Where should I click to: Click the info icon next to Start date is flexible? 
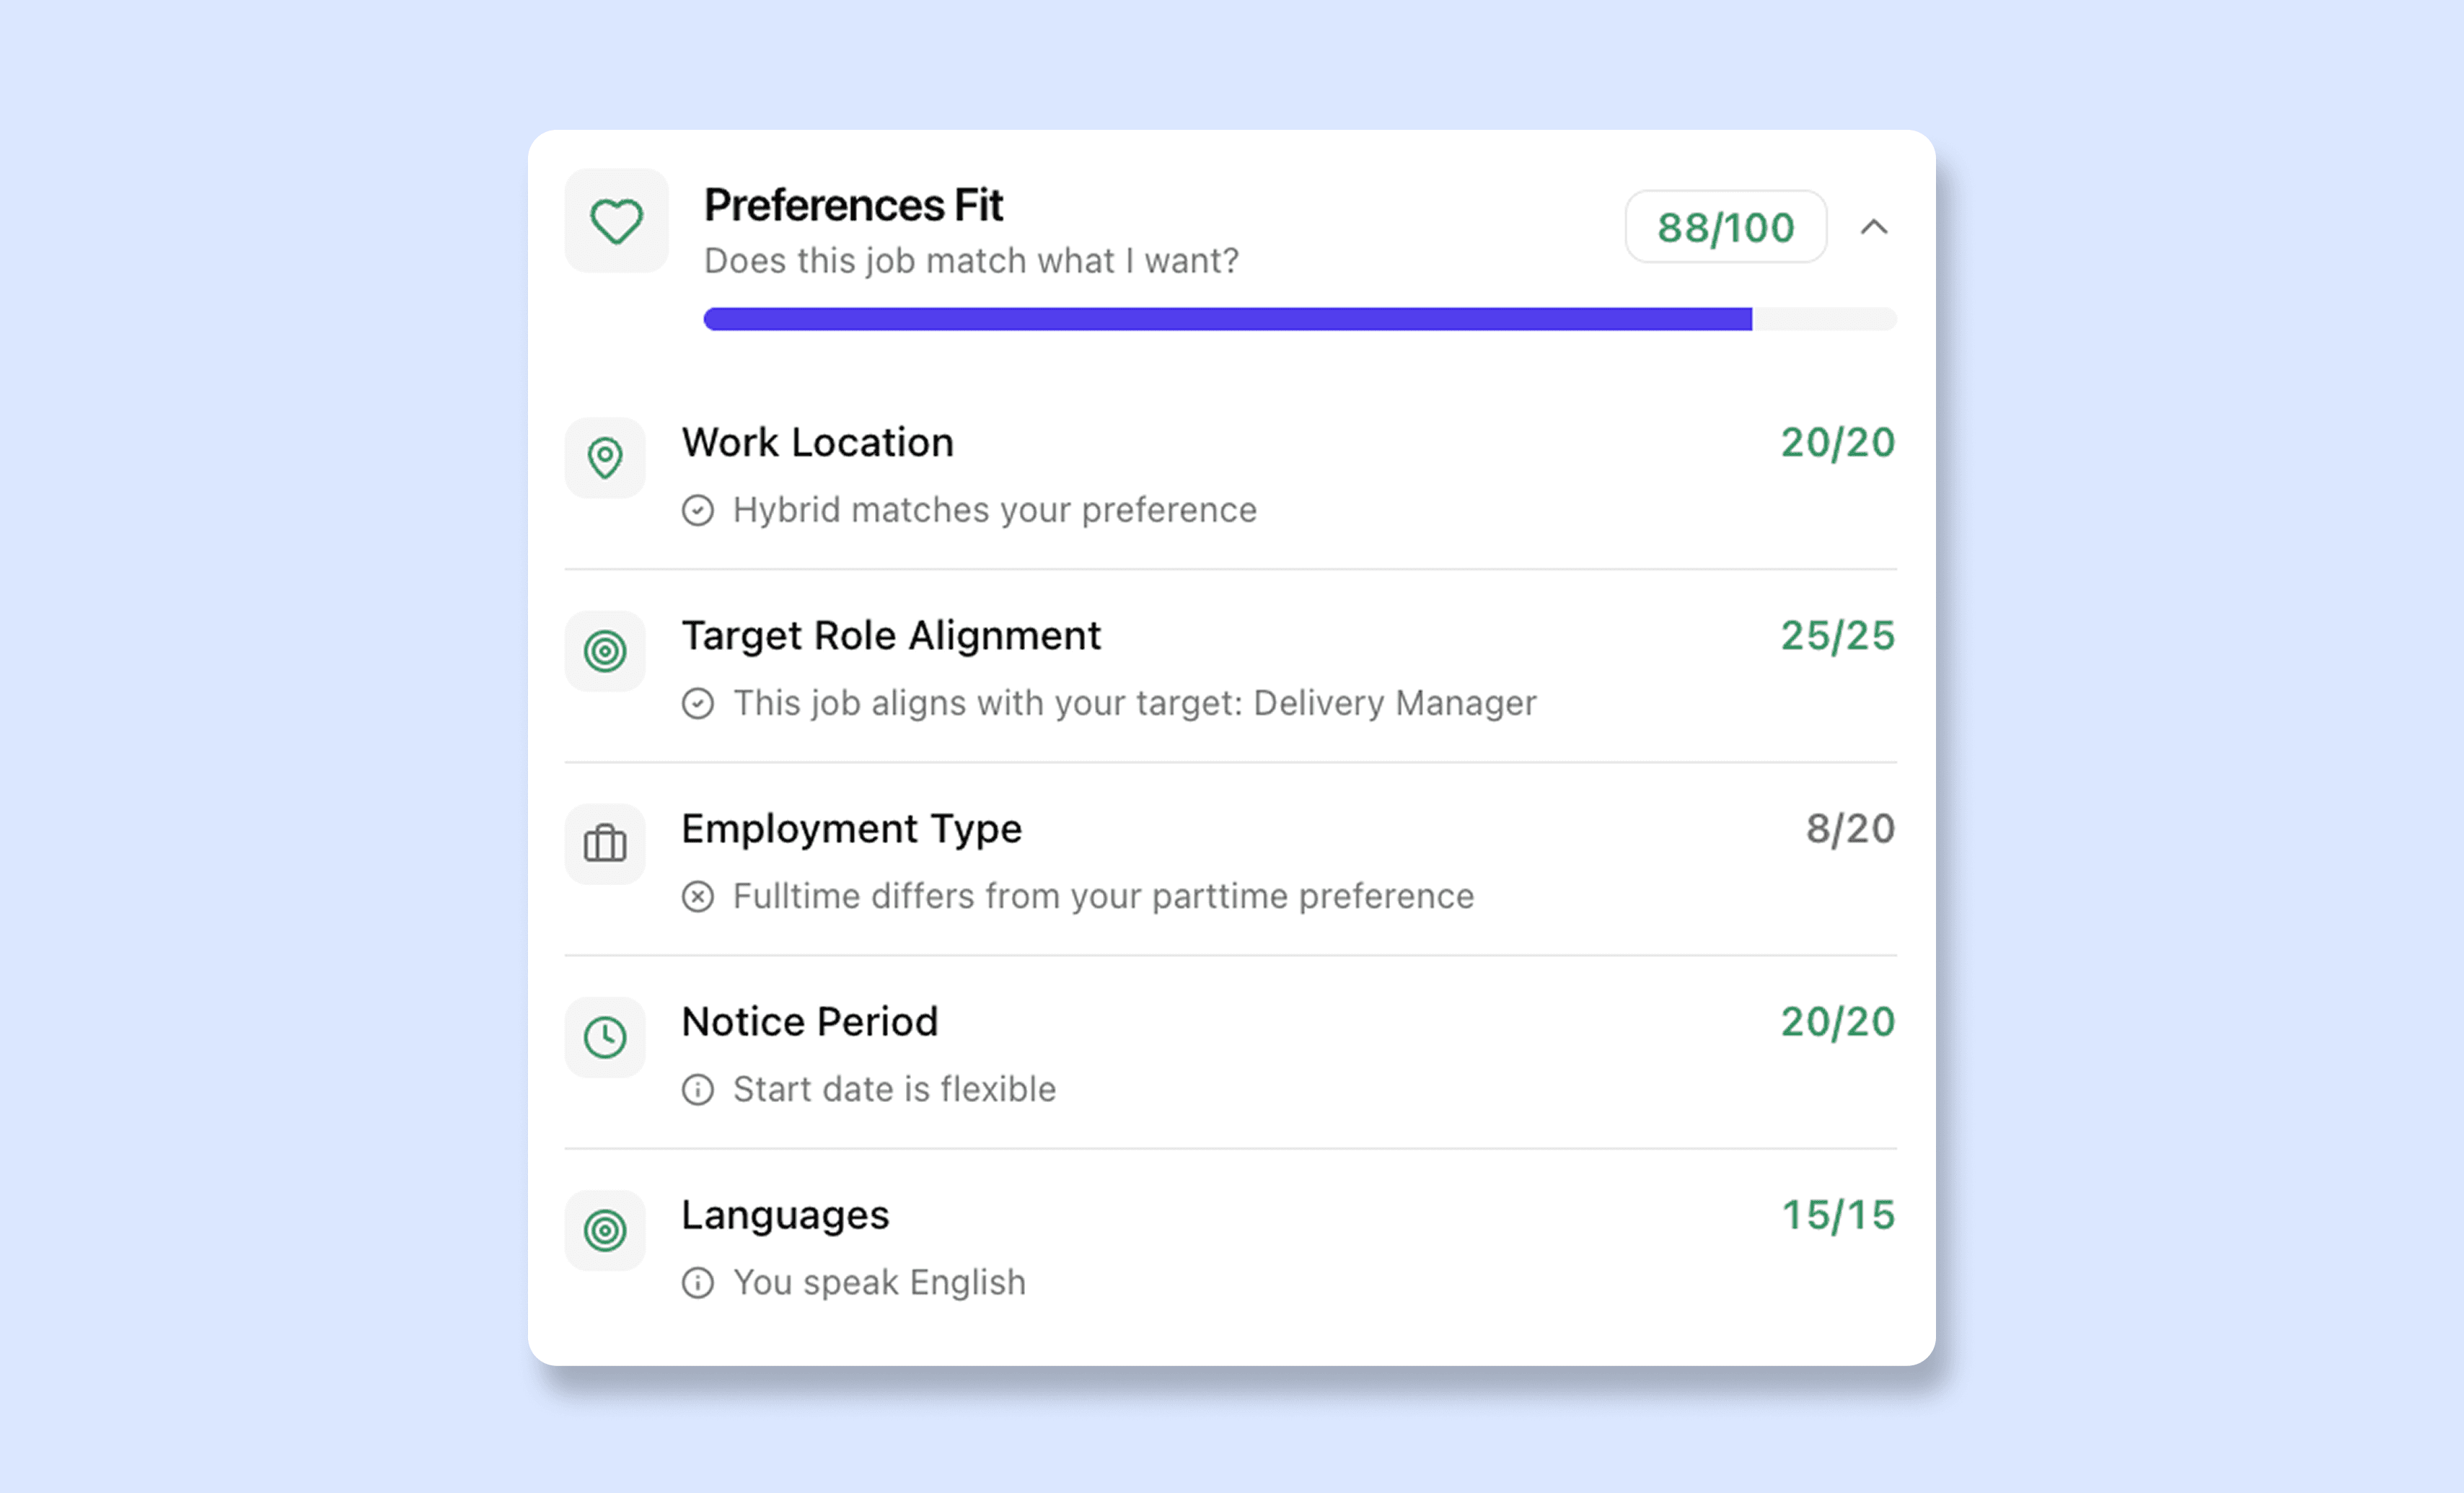(699, 1089)
